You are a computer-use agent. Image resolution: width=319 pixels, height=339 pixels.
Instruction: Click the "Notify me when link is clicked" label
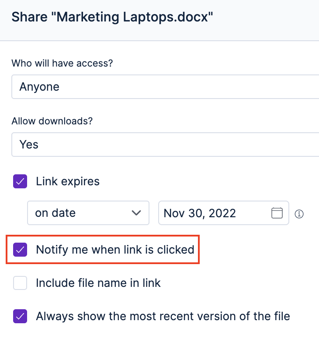(x=115, y=250)
